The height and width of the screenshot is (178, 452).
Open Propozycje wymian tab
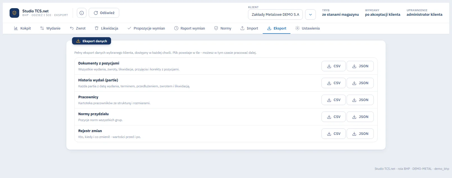tap(146, 28)
